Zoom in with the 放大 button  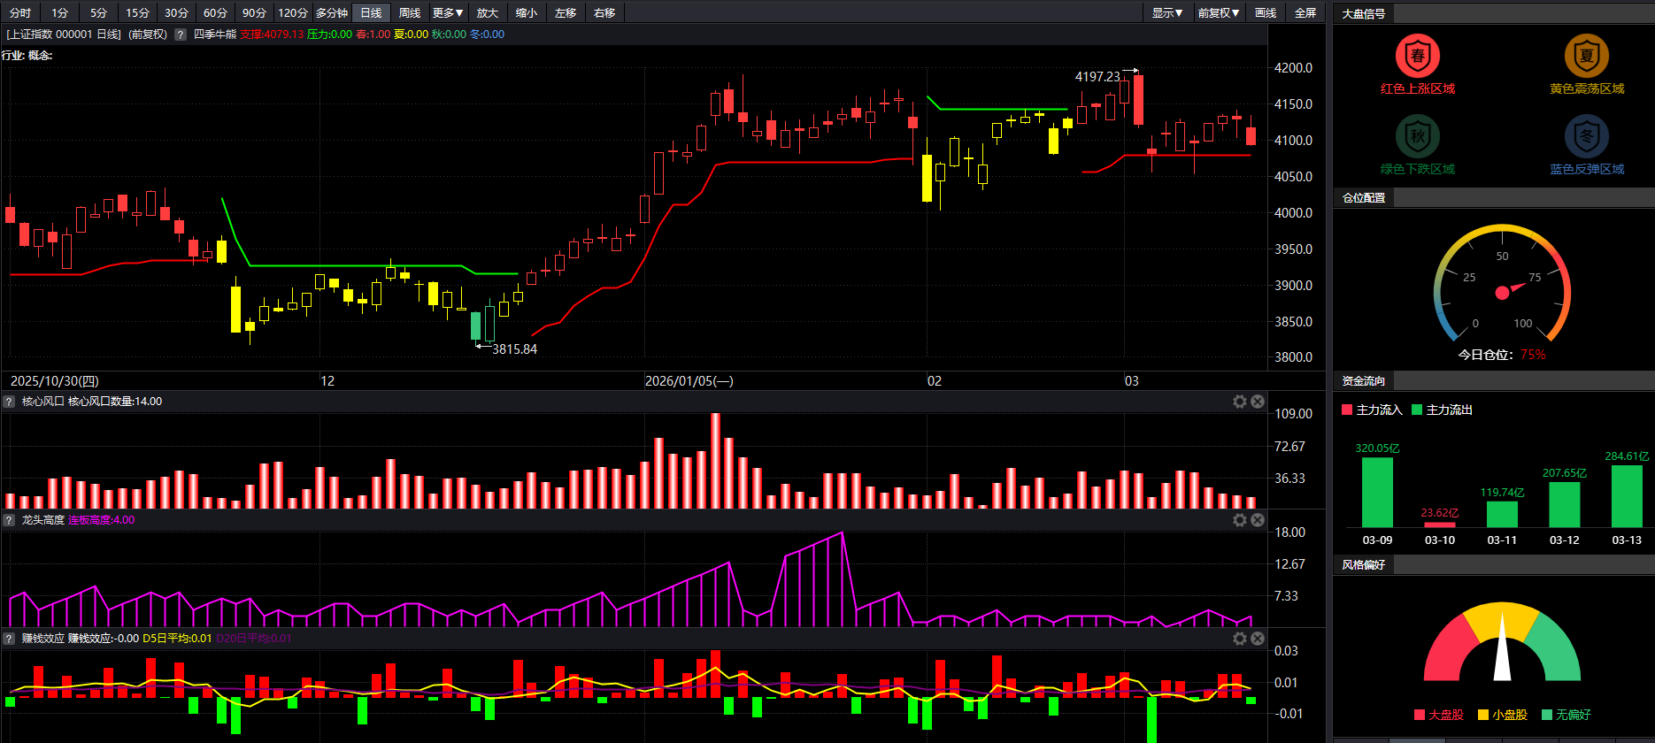488,12
